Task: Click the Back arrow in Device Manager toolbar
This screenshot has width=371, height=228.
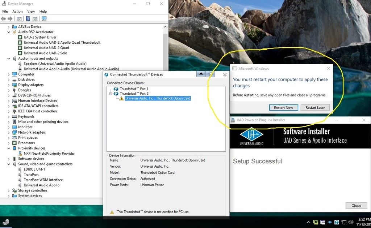Action: pyautogui.click(x=3, y=19)
